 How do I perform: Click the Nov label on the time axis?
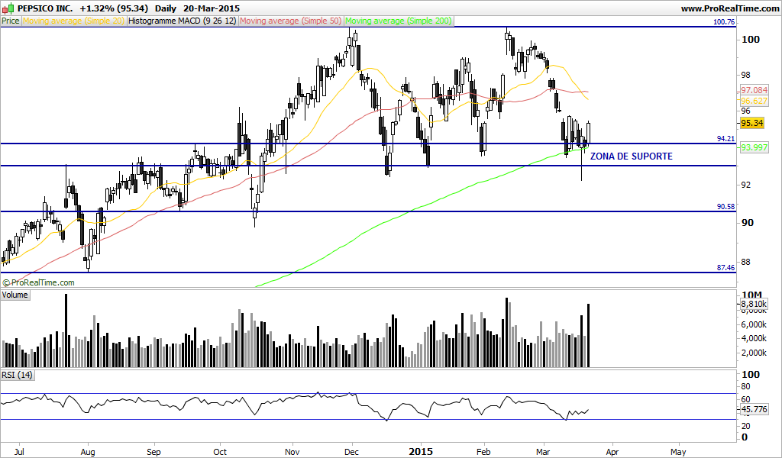(292, 452)
